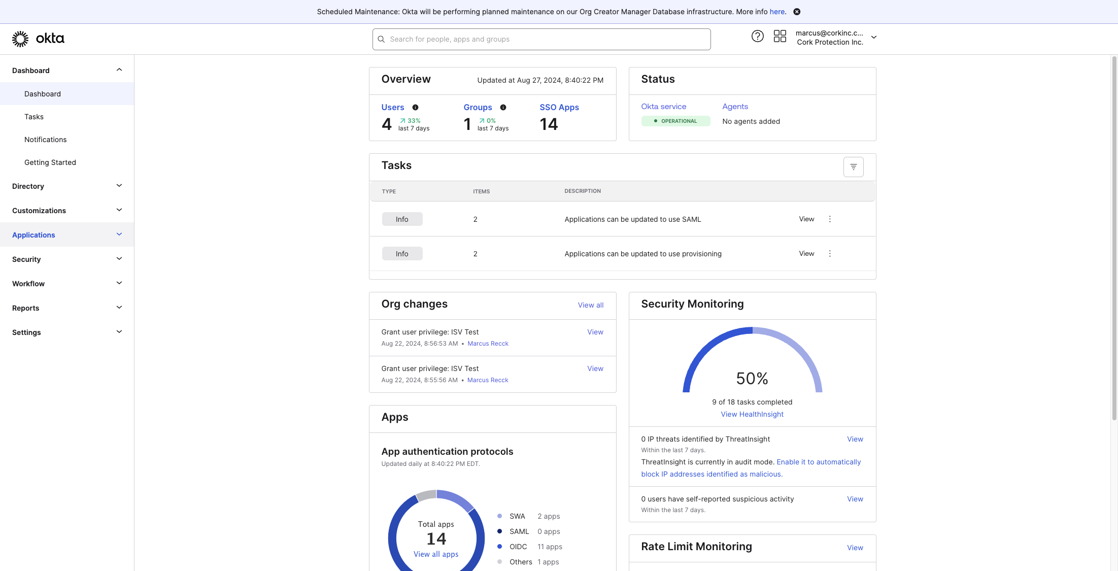This screenshot has width=1118, height=571.
Task: Open the Tasks filter icon
Action: 853,166
